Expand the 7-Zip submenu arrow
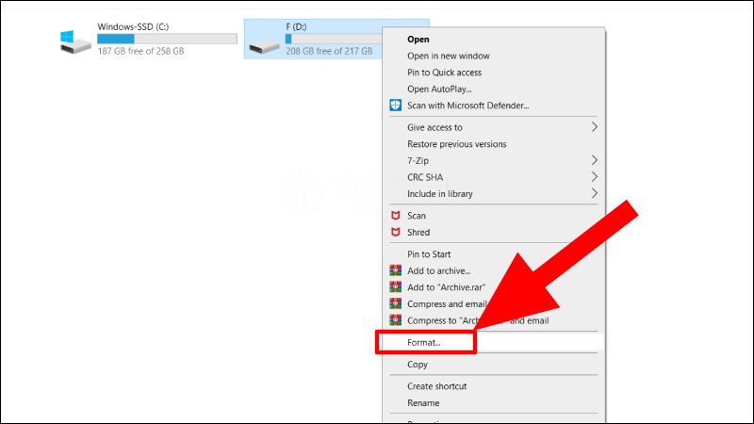The height and width of the screenshot is (424, 754). pos(594,160)
